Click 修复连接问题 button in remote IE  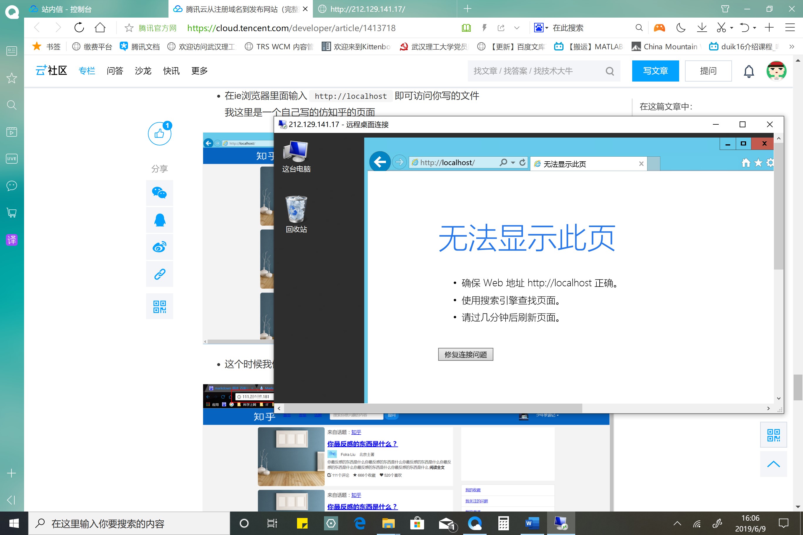point(465,355)
